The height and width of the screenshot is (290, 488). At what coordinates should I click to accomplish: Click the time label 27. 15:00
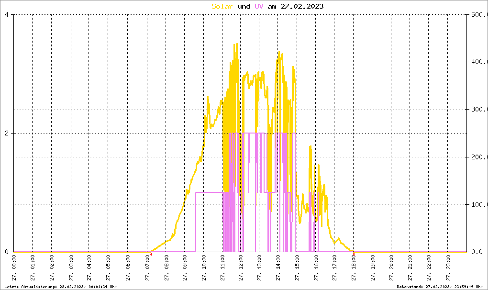[297, 268]
